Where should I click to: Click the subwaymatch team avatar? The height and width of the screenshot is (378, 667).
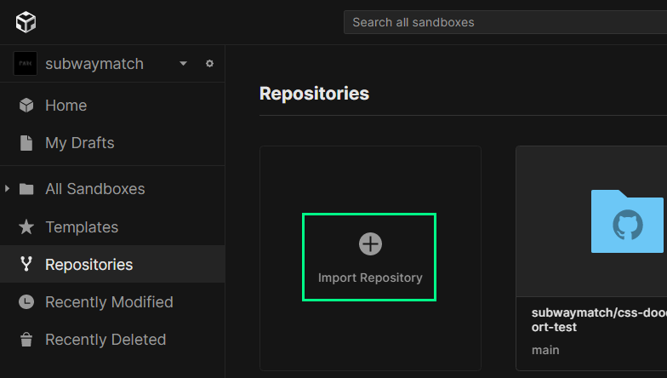26,63
